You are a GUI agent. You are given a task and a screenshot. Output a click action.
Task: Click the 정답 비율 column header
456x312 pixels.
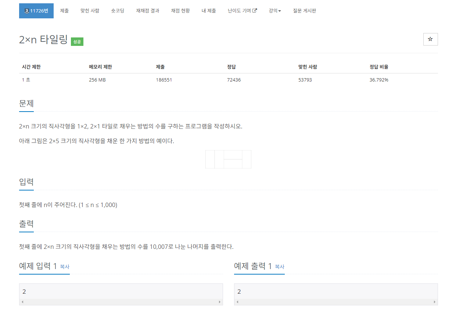pos(379,67)
